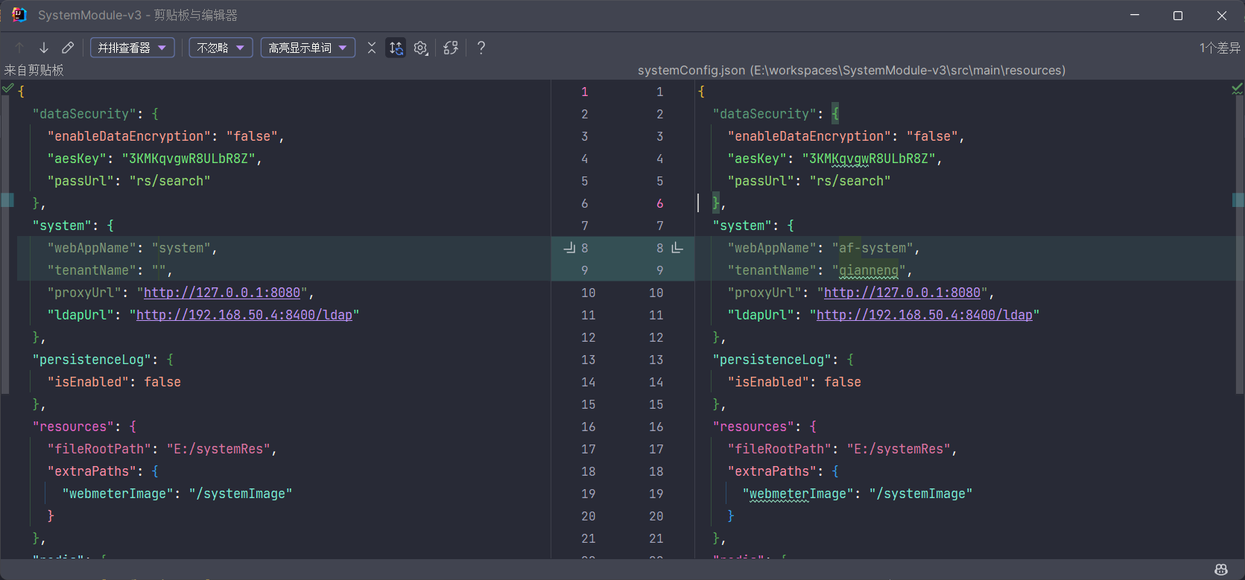Click "persistenceLog" key in left pane
This screenshot has width=1245, height=580.
(x=92, y=360)
